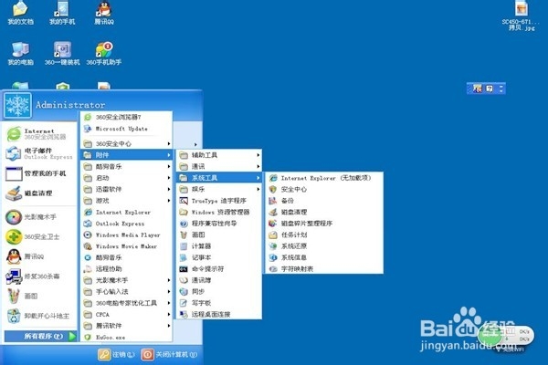Open 我的文档 desktop icon
This screenshot has width=548, height=365.
tap(20, 13)
